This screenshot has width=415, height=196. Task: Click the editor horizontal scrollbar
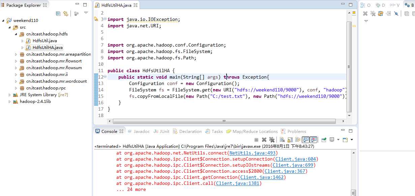coord(224,121)
